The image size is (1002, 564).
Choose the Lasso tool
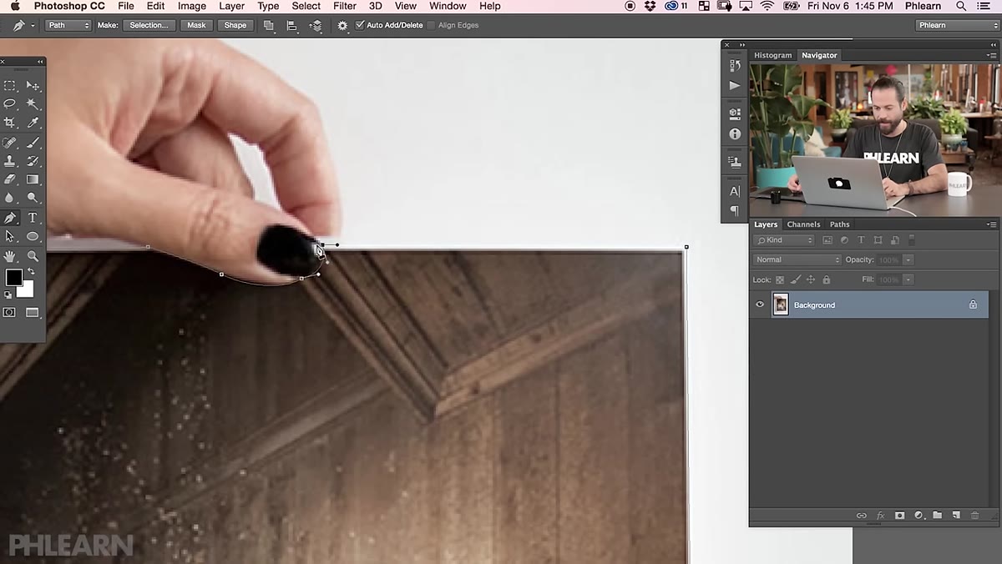point(10,104)
